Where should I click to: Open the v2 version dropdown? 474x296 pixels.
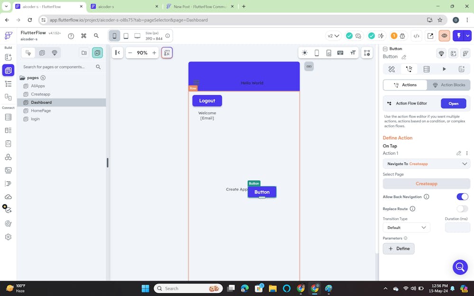[x=334, y=36]
